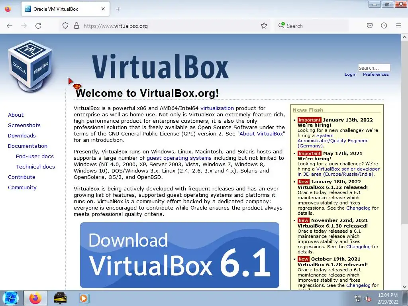
Task: Open Changelog link for VirtualBox 6.1.28
Action: (x=358, y=285)
